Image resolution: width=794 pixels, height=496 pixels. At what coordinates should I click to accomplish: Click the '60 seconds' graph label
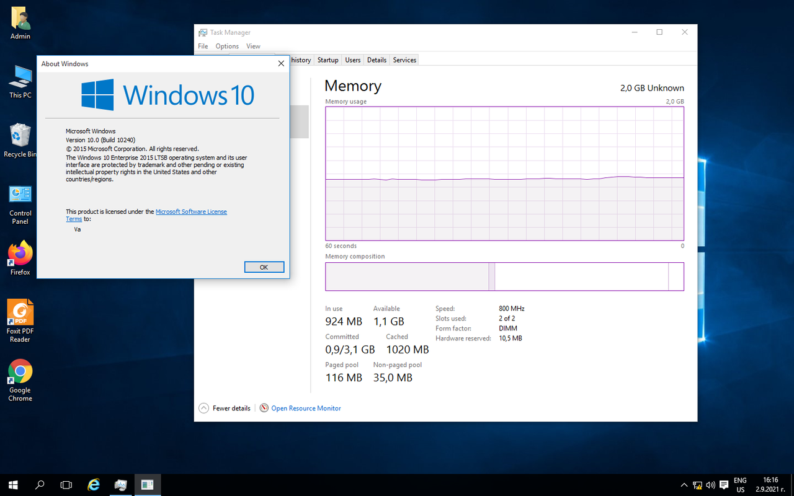tap(341, 246)
